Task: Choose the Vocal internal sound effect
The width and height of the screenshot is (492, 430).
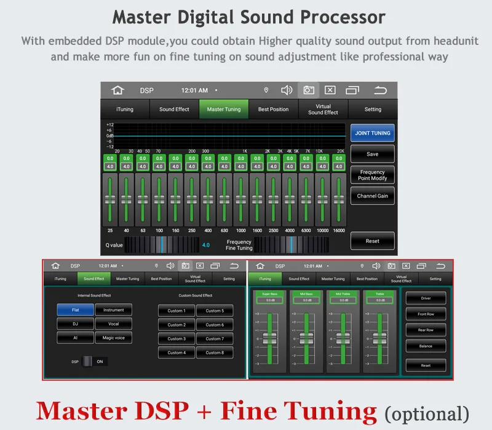Action: pos(114,324)
